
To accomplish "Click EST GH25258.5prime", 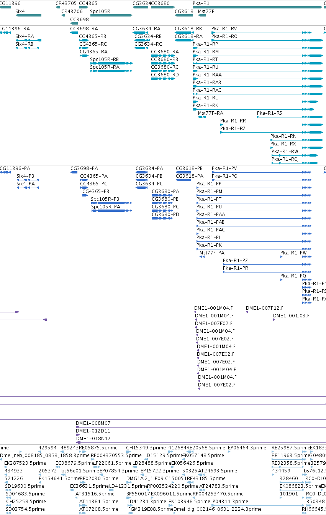I will tap(26, 502).
